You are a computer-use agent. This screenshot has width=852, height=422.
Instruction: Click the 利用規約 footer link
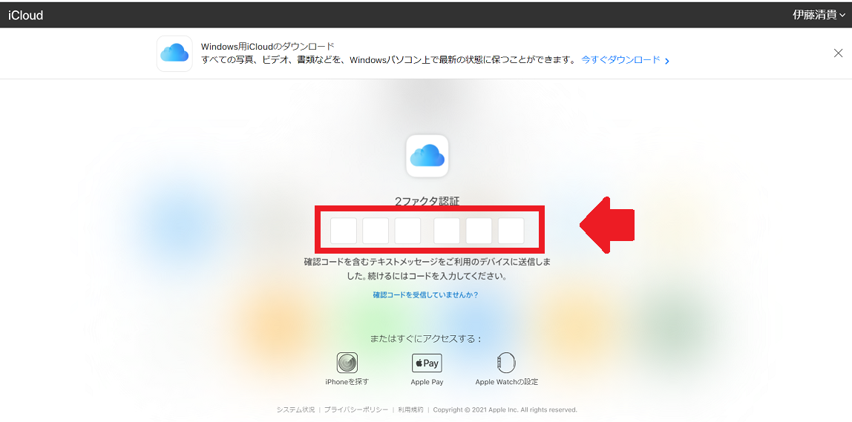click(x=410, y=409)
